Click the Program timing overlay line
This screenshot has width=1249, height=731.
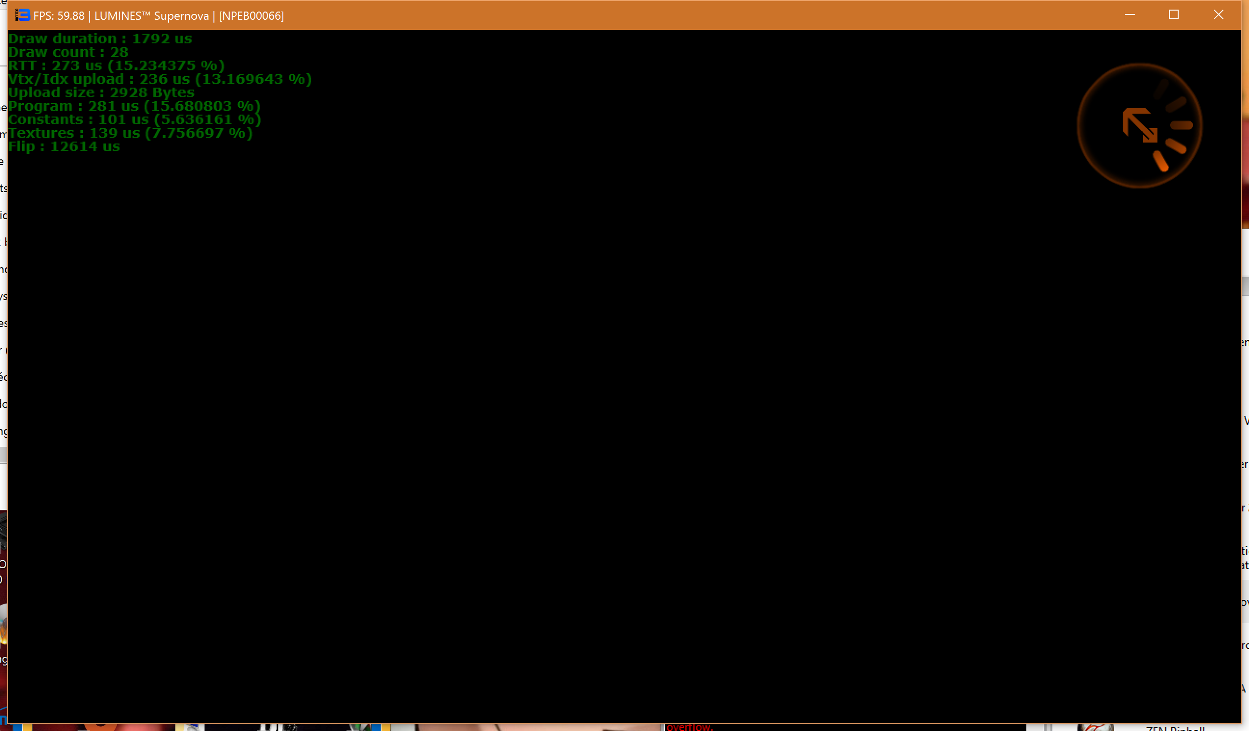(x=134, y=106)
